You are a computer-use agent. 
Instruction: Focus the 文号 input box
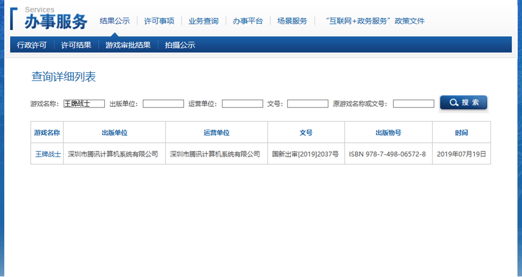(308, 104)
